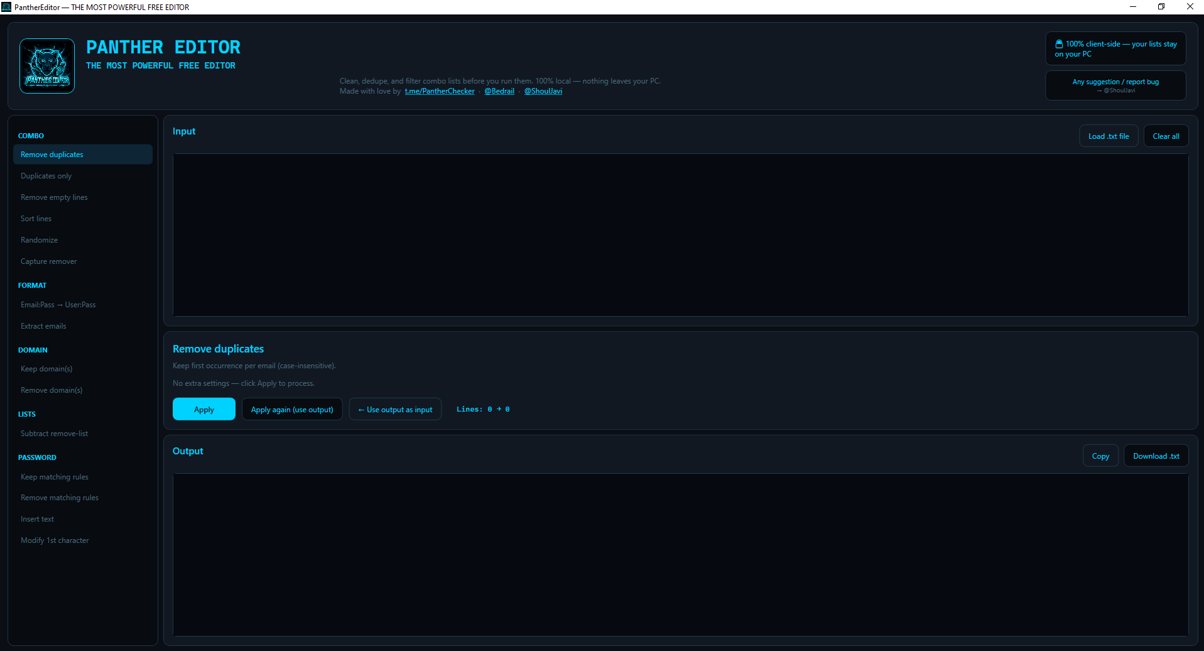This screenshot has height=651, width=1204.
Task: Restore down the PantherEditor window
Action: 1161,7
